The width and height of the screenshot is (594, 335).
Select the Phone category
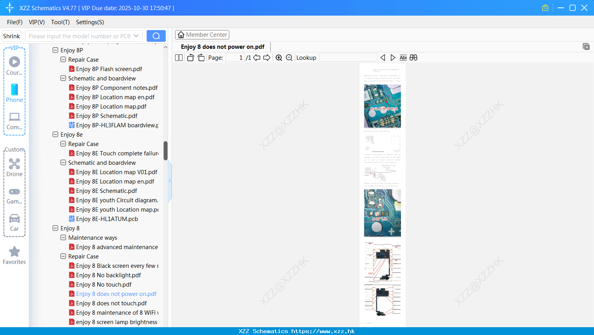[14, 93]
